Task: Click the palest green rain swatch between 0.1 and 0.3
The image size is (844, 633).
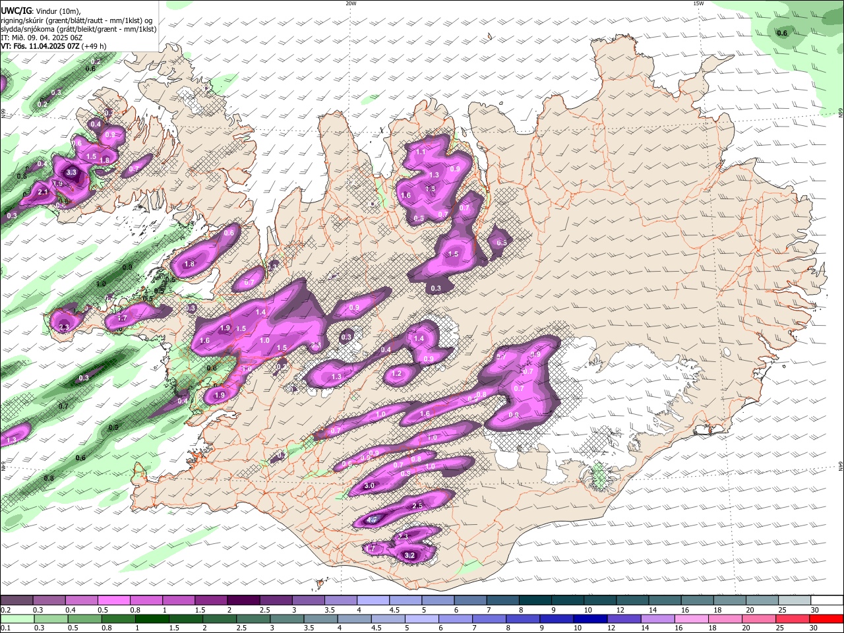Action: (x=18, y=619)
